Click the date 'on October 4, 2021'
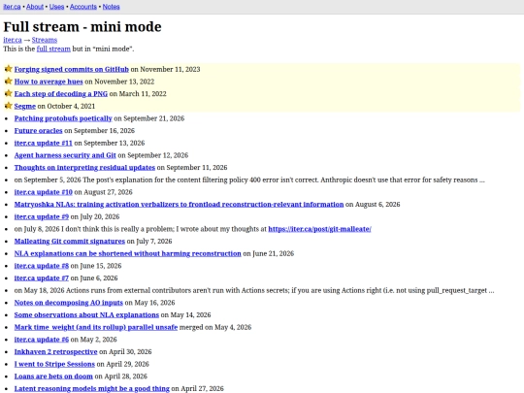This screenshot has width=524, height=393. [66, 107]
